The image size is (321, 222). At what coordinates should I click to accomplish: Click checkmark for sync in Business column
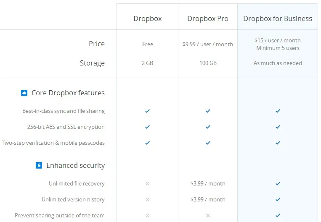278,111
